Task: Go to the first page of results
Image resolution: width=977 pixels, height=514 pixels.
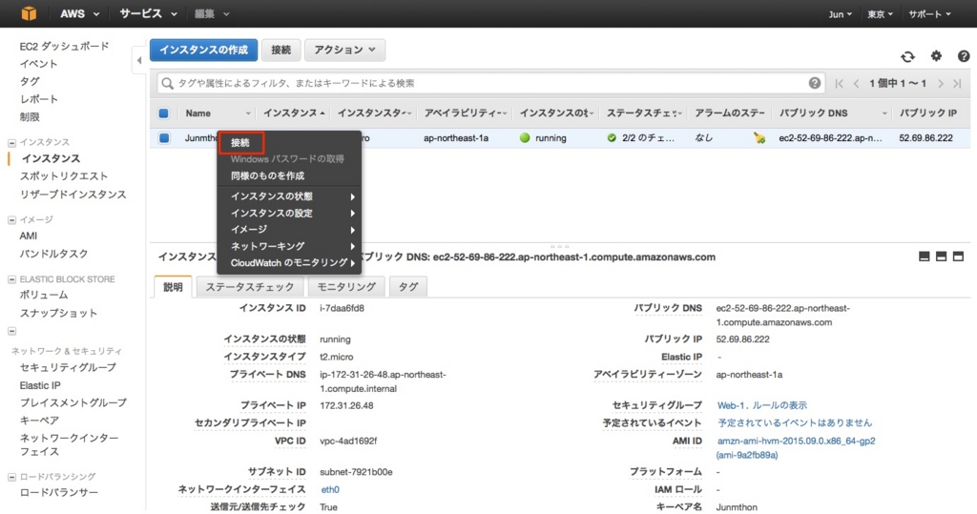Action: (x=840, y=84)
